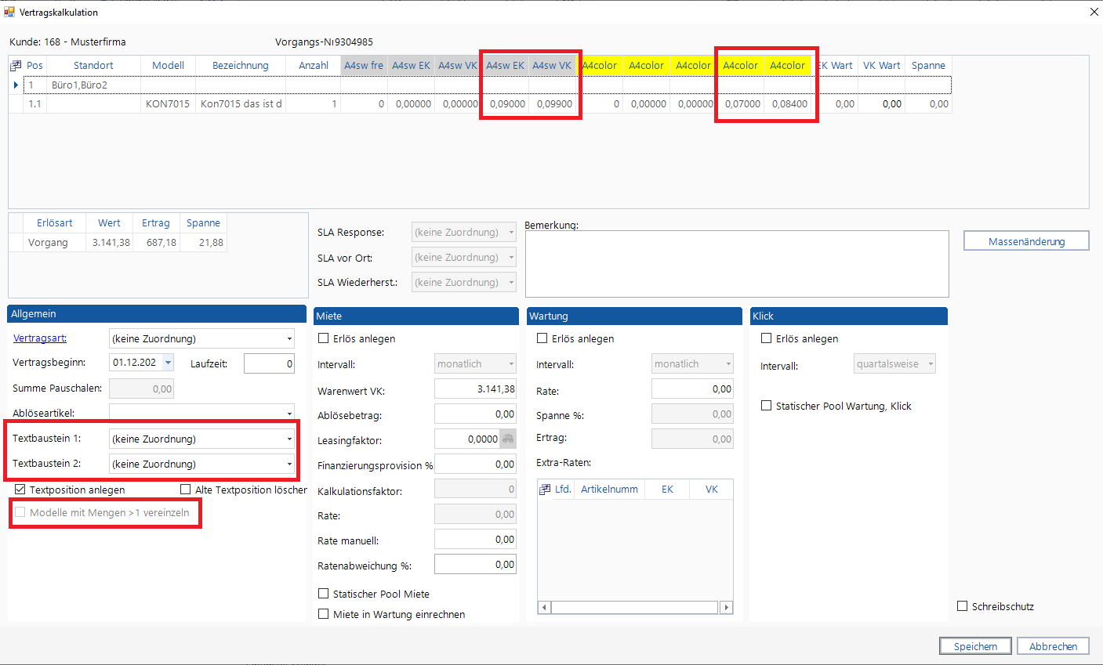Viewport: 1103px width, 665px height.
Task: Click the left scroll arrow in Extra-Raten list
Action: [x=544, y=607]
